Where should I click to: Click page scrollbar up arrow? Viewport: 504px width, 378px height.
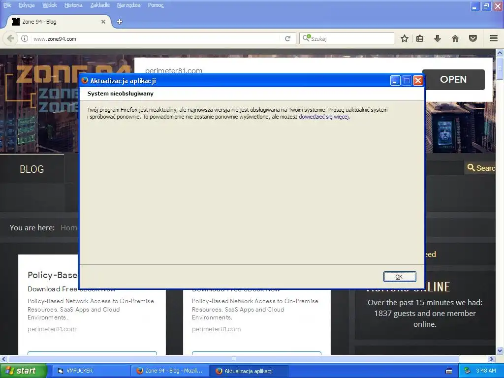tap(500, 52)
